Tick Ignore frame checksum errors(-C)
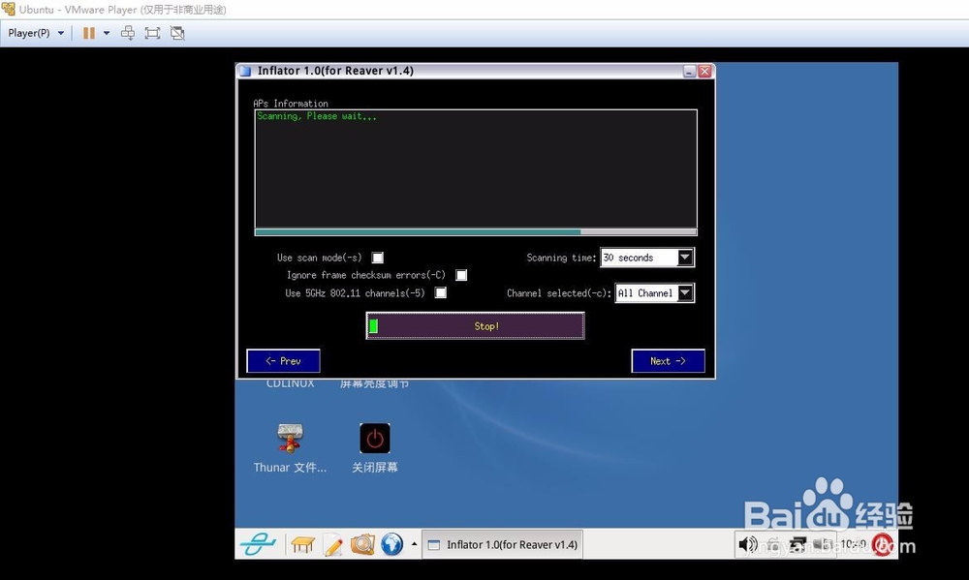This screenshot has height=580, width=969. click(461, 275)
